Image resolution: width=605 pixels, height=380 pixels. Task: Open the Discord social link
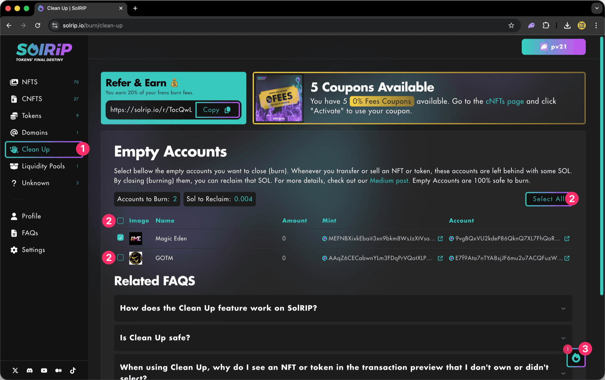(x=30, y=371)
